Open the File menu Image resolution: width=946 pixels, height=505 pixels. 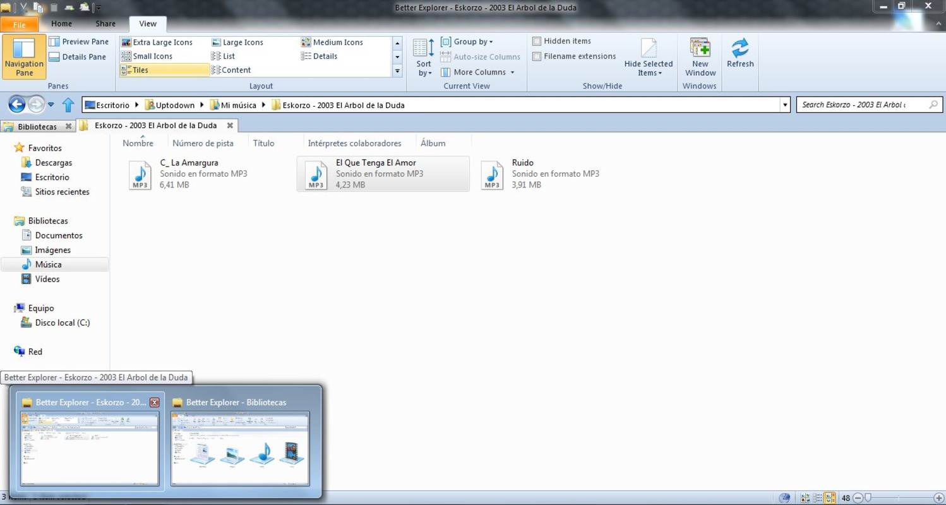tap(19, 25)
